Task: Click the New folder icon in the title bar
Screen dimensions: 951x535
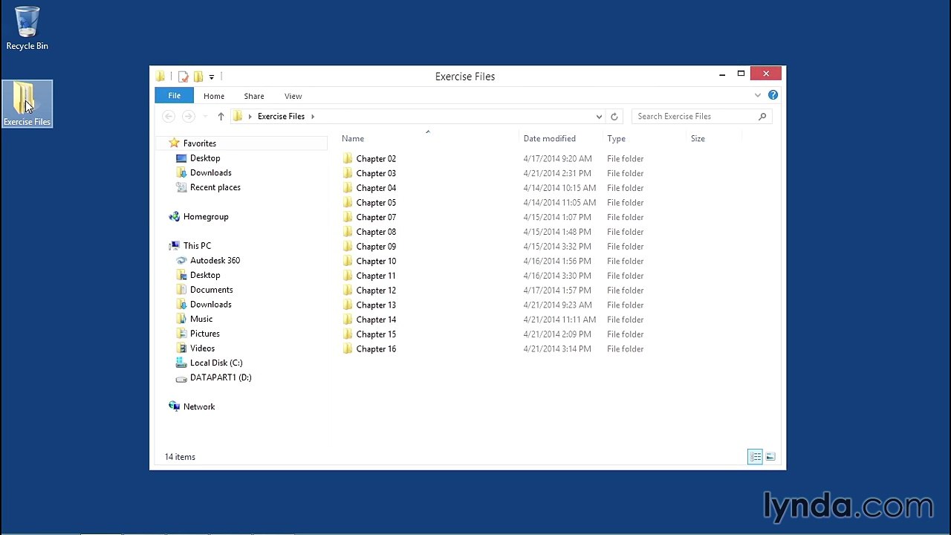Action: (x=198, y=77)
